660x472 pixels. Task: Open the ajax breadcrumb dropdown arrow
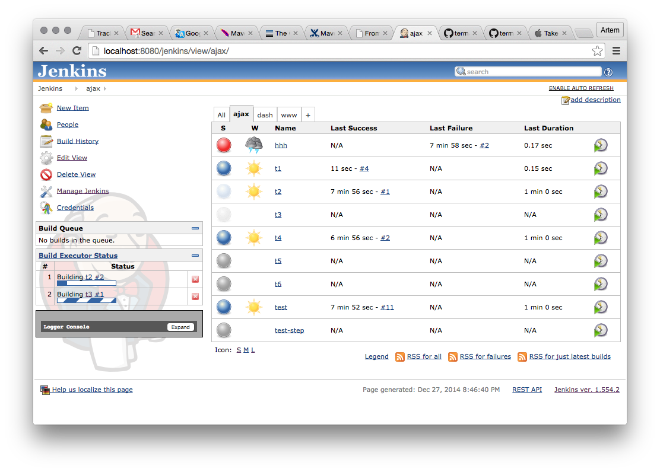105,89
